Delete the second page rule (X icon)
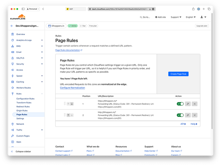 pyautogui.click(x=194, y=115)
